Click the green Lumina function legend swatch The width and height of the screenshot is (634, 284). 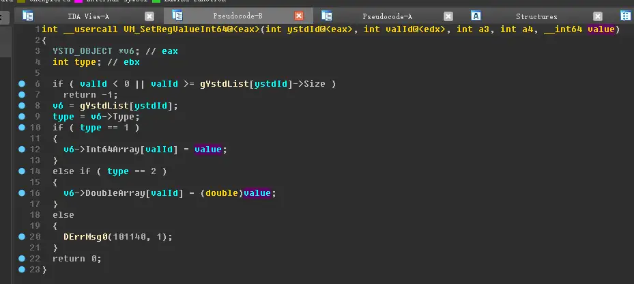tap(156, 1)
